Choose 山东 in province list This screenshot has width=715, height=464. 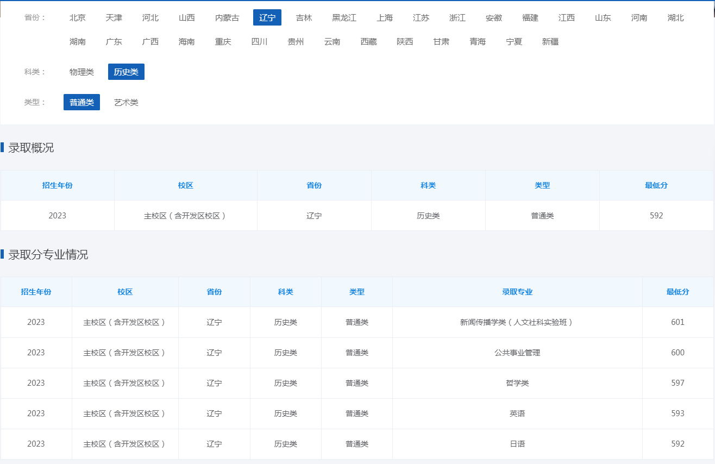coord(603,18)
